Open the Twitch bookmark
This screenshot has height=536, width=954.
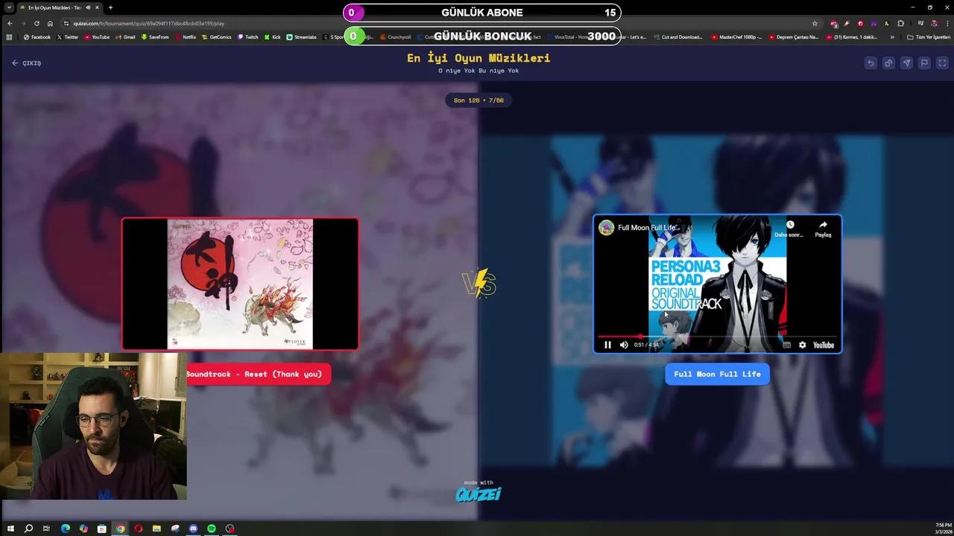click(x=248, y=37)
